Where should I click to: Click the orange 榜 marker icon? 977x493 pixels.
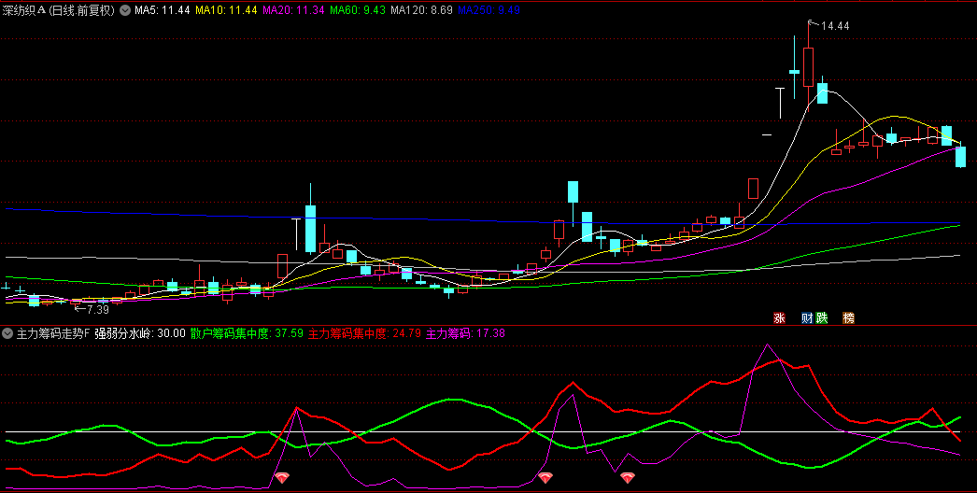point(849,317)
